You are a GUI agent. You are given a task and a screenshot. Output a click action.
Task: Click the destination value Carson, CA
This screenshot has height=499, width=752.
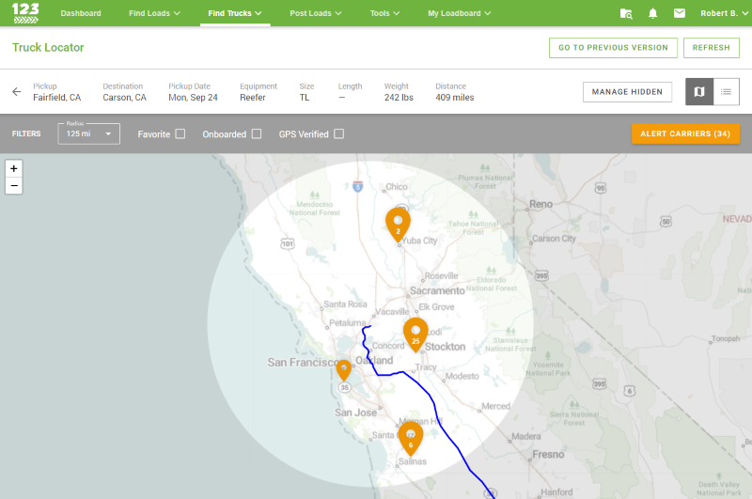tap(125, 98)
